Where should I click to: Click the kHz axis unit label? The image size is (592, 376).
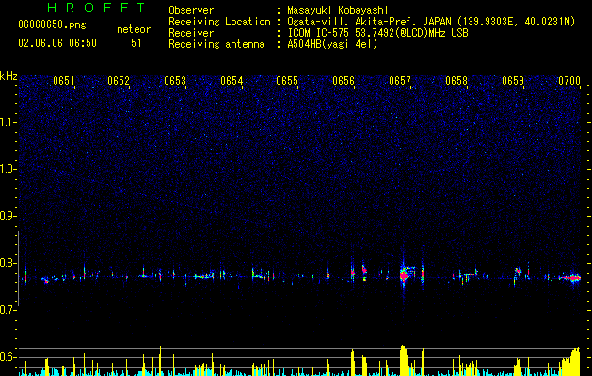tap(8, 76)
